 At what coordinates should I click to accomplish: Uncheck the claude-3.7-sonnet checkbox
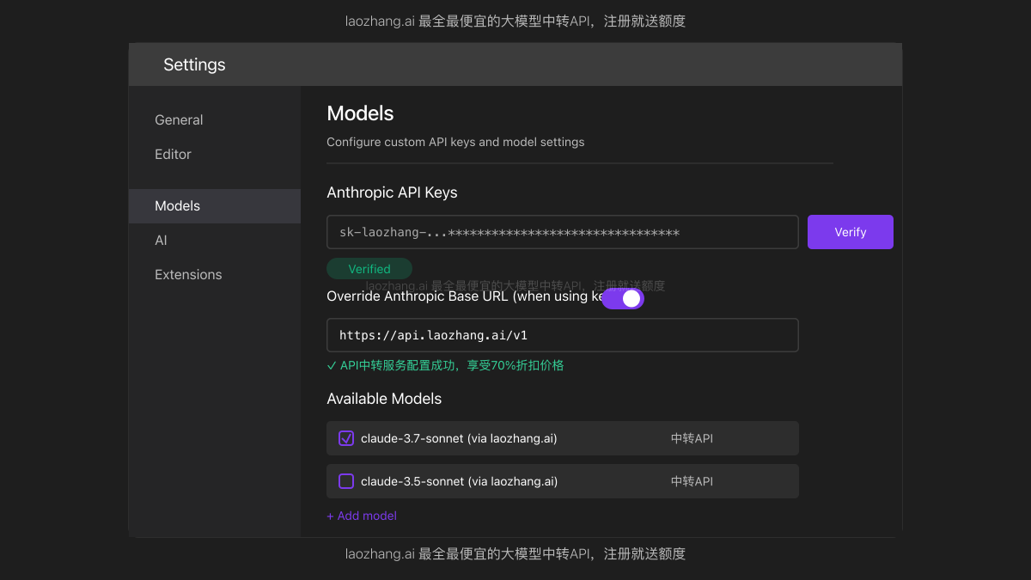tap(346, 438)
